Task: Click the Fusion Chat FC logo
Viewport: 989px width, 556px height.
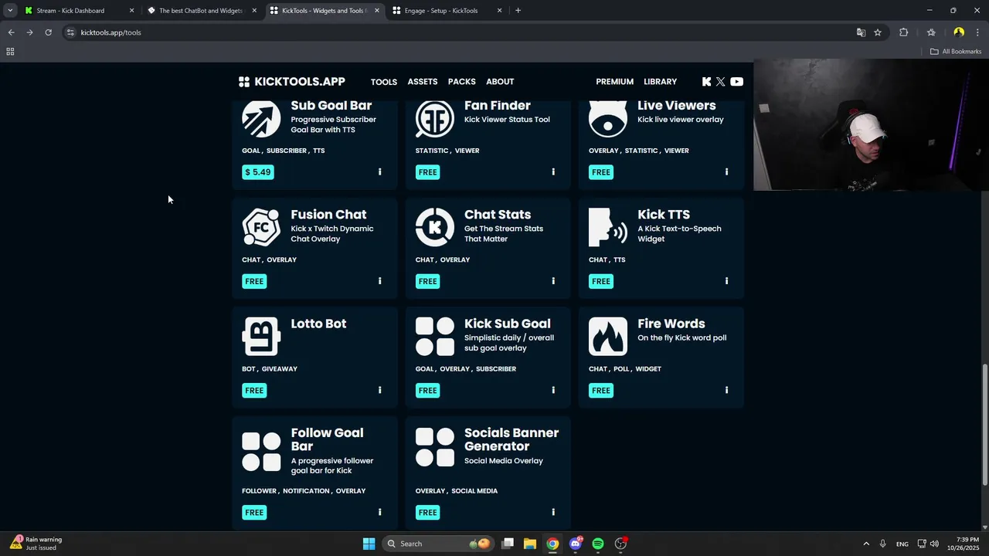Action: click(261, 227)
